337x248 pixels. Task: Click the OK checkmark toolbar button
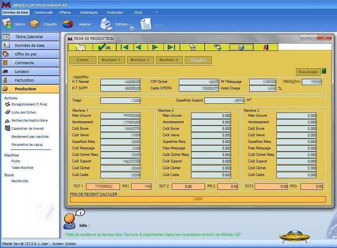tap(105, 47)
